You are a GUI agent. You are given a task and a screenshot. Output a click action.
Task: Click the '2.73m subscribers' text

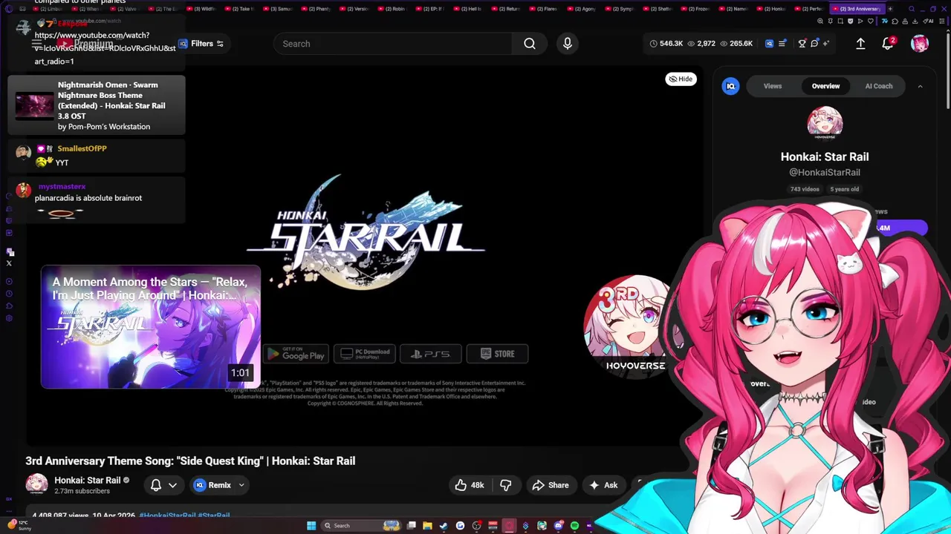(82, 491)
